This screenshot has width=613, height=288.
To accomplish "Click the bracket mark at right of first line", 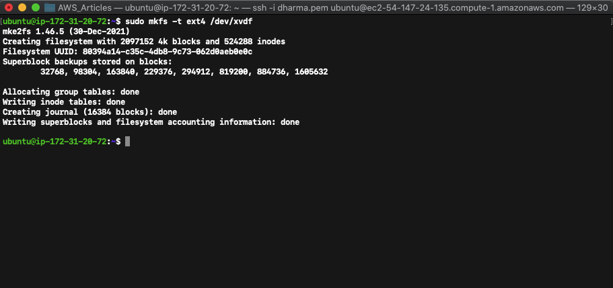I will click(x=606, y=21).
